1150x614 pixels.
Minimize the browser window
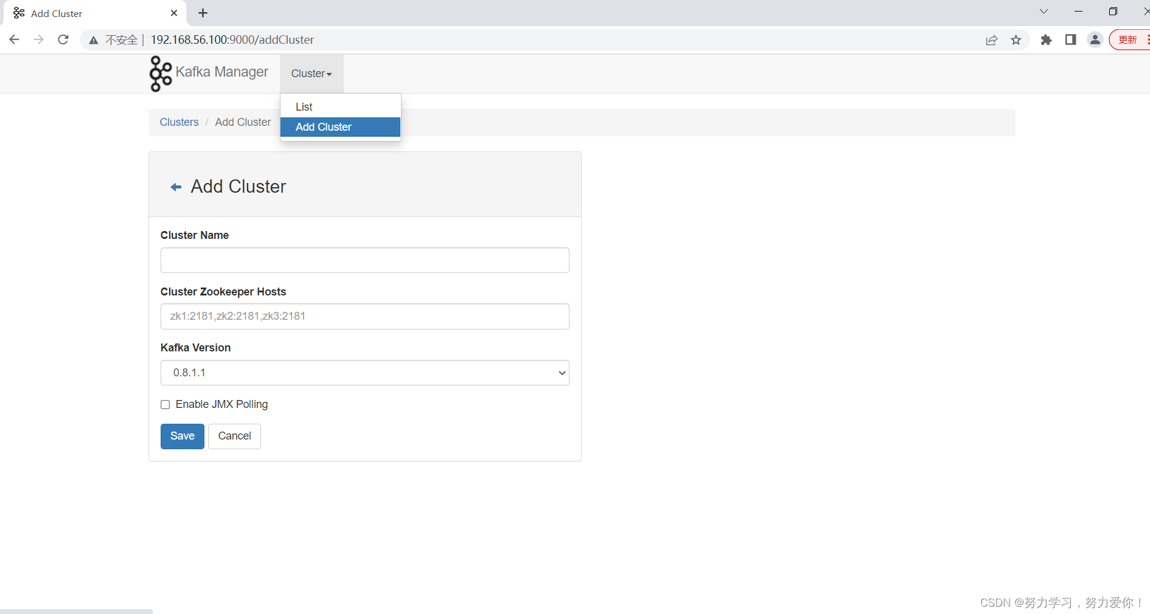[x=1078, y=12]
